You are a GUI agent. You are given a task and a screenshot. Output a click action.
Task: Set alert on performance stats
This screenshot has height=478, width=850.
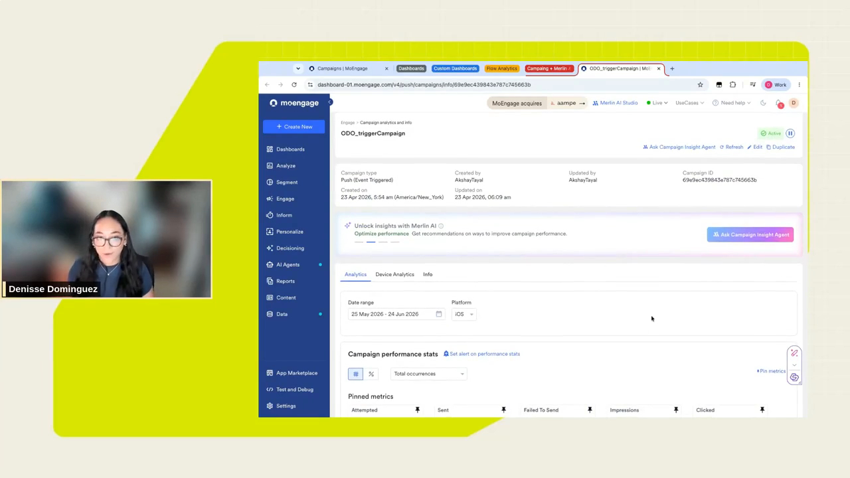481,354
